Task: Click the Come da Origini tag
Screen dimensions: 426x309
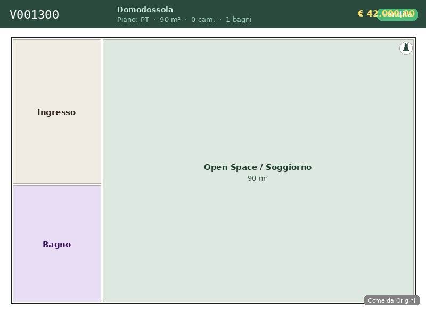Action: (x=391, y=300)
